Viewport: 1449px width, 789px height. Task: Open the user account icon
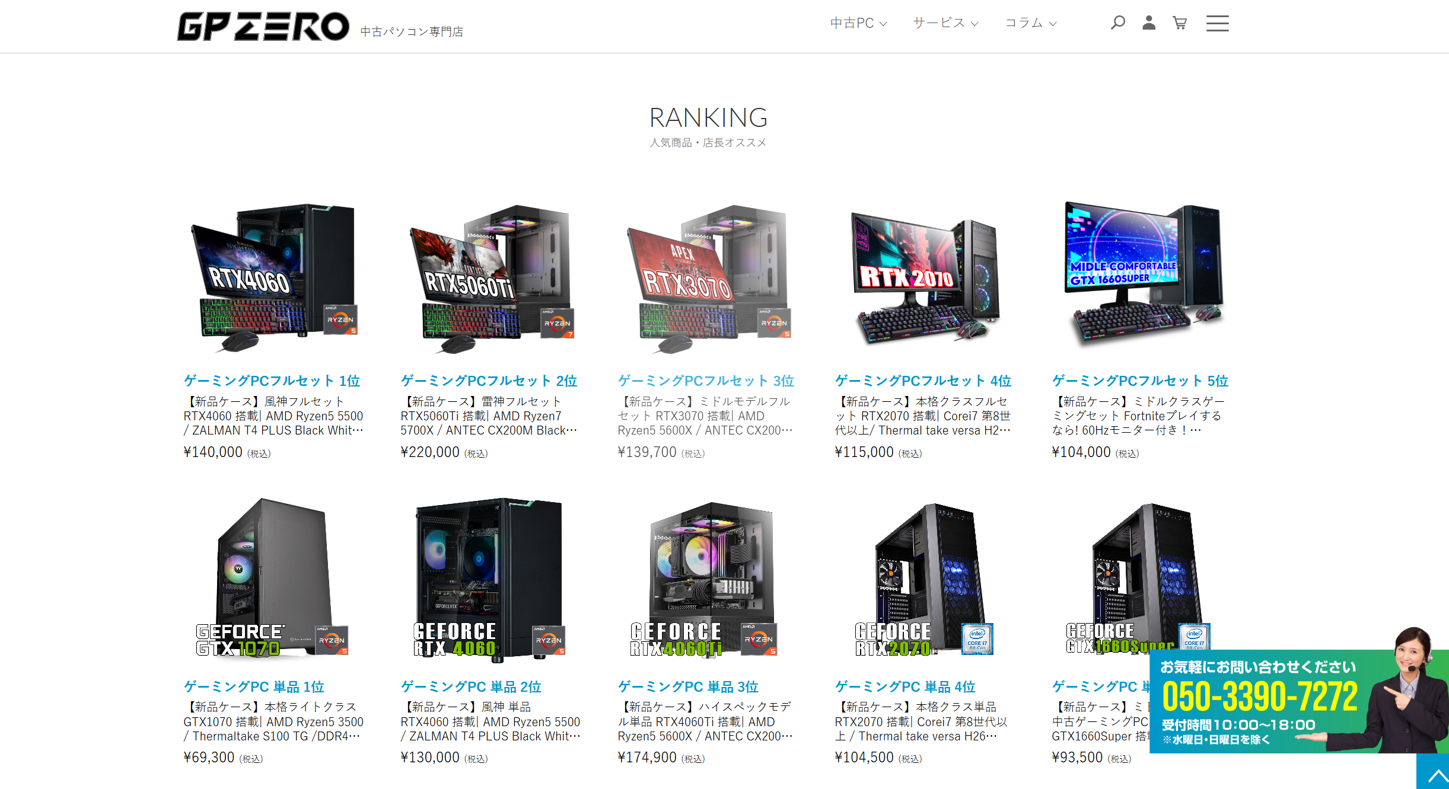click(1149, 23)
